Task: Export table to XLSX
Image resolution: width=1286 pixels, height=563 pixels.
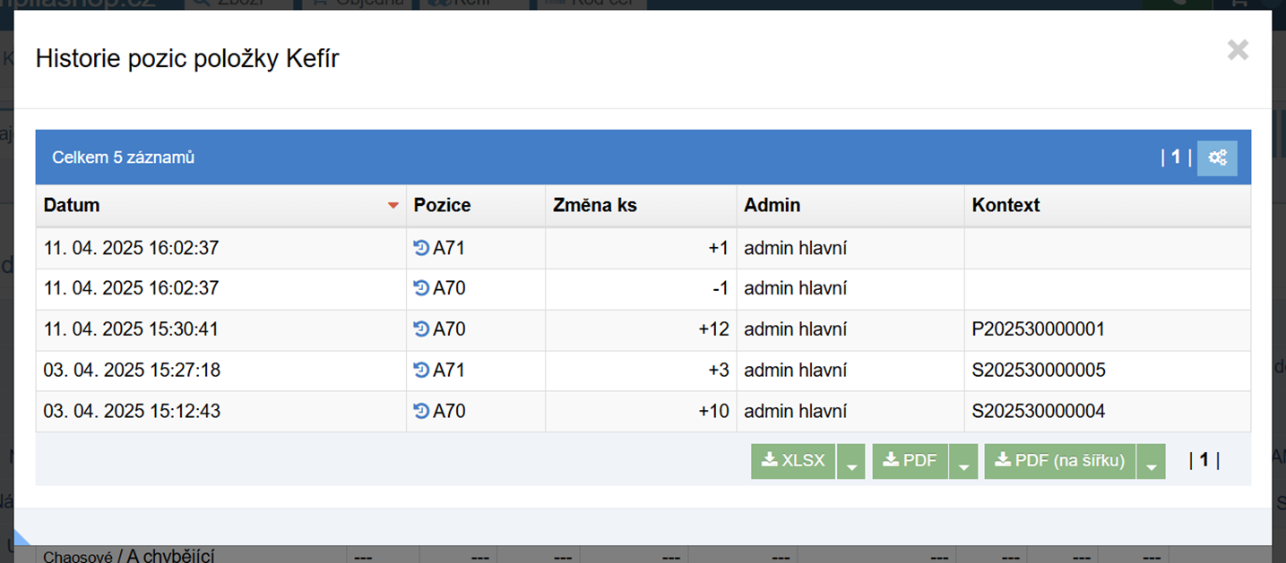Action: point(793,461)
